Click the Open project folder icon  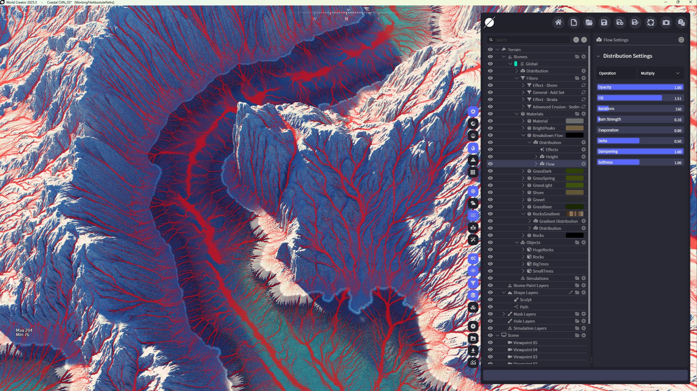click(589, 23)
